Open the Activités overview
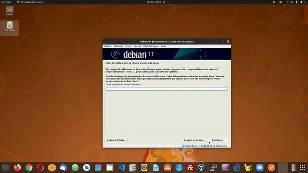 6,2
